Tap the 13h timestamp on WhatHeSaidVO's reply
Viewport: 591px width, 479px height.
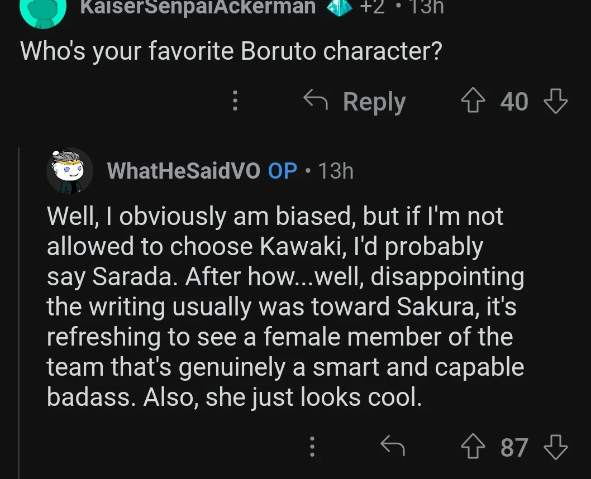[x=336, y=171]
